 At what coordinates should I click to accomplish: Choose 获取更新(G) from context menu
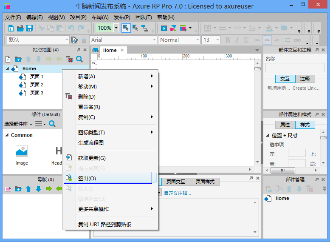110,158
